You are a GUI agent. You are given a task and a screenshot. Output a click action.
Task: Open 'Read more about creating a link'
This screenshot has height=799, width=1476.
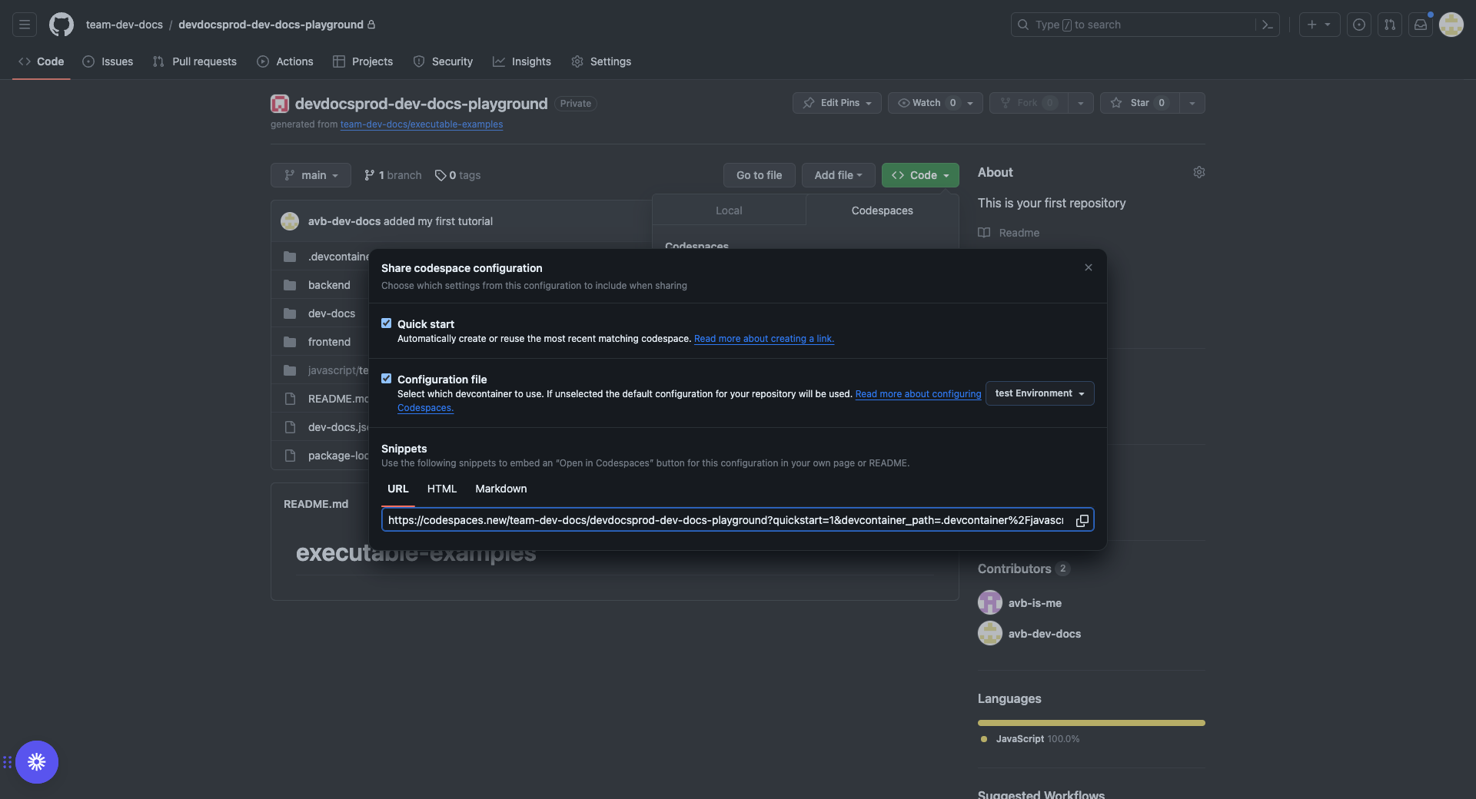point(763,339)
